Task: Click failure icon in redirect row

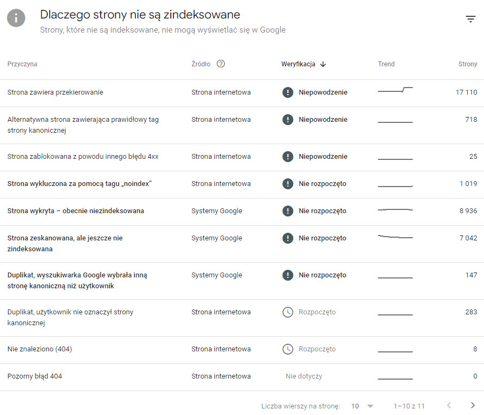Action: pos(288,92)
